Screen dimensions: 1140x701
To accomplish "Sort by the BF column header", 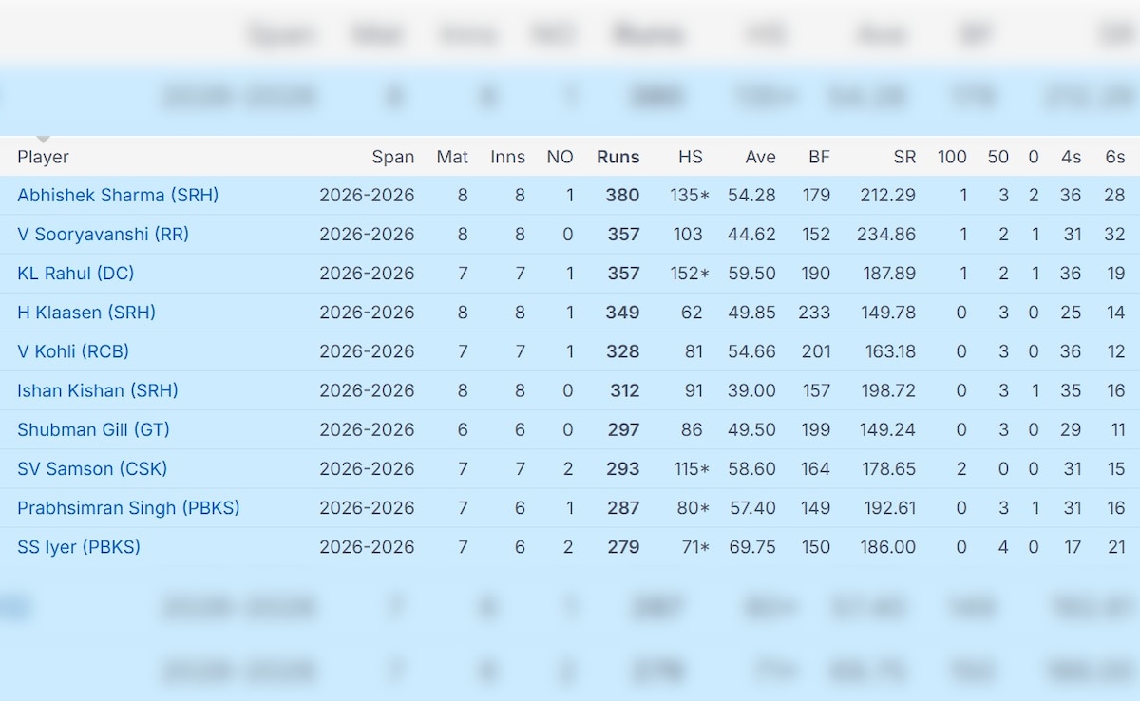I will click(x=818, y=158).
